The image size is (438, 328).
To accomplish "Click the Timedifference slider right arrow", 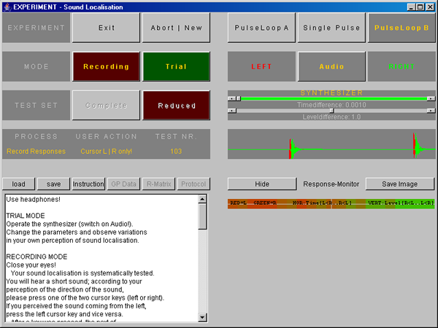I will tap(431, 98).
